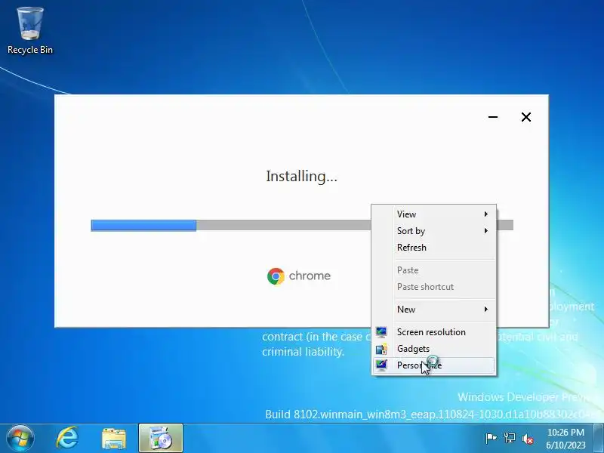
Task: Expand the Sort by submenu
Action: pyautogui.click(x=433, y=231)
